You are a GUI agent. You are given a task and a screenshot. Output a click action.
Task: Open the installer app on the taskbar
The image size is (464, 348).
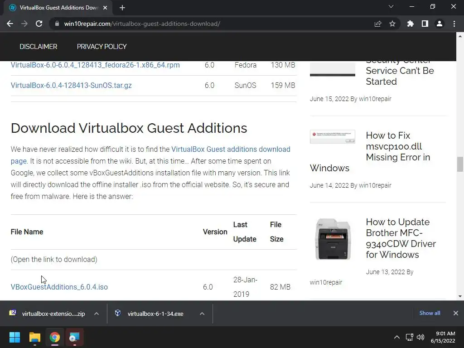point(75,337)
